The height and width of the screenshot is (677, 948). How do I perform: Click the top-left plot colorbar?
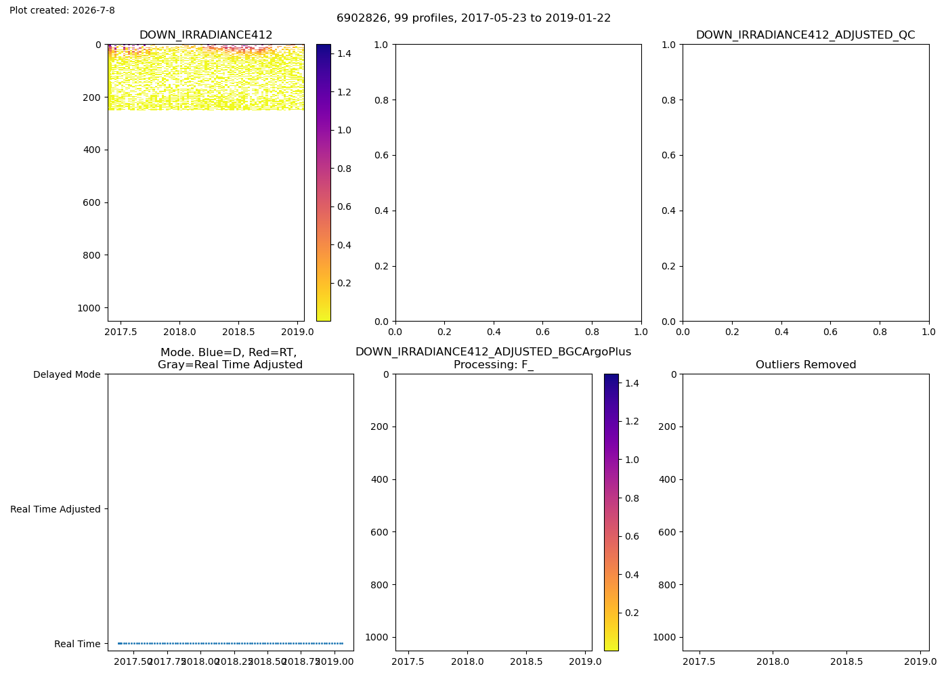pos(324,183)
